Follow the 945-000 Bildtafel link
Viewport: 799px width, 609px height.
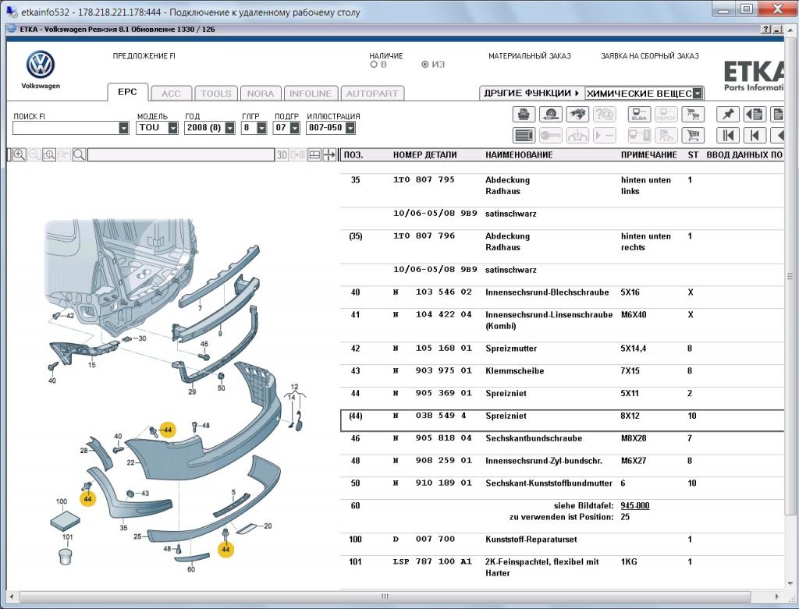point(635,505)
